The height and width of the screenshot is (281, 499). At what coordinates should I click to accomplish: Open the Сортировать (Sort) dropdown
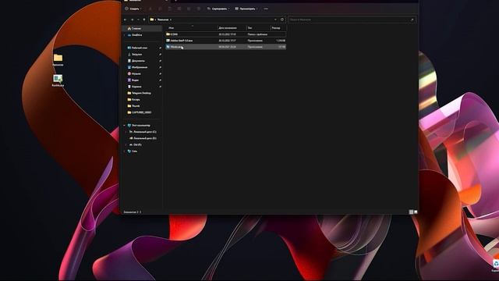(218, 9)
